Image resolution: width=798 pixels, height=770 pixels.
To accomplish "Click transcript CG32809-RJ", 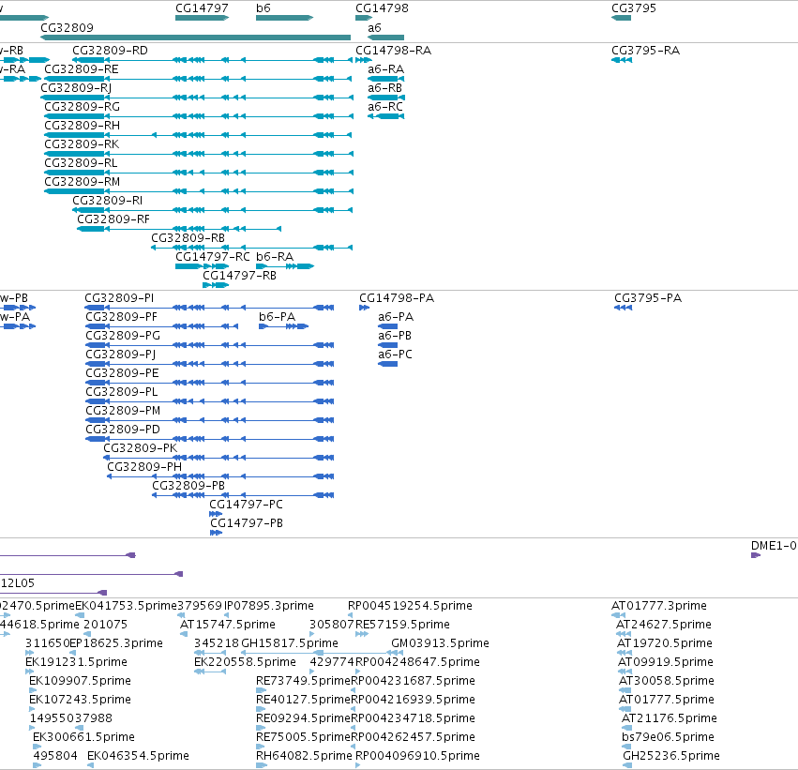I will pos(197,98).
